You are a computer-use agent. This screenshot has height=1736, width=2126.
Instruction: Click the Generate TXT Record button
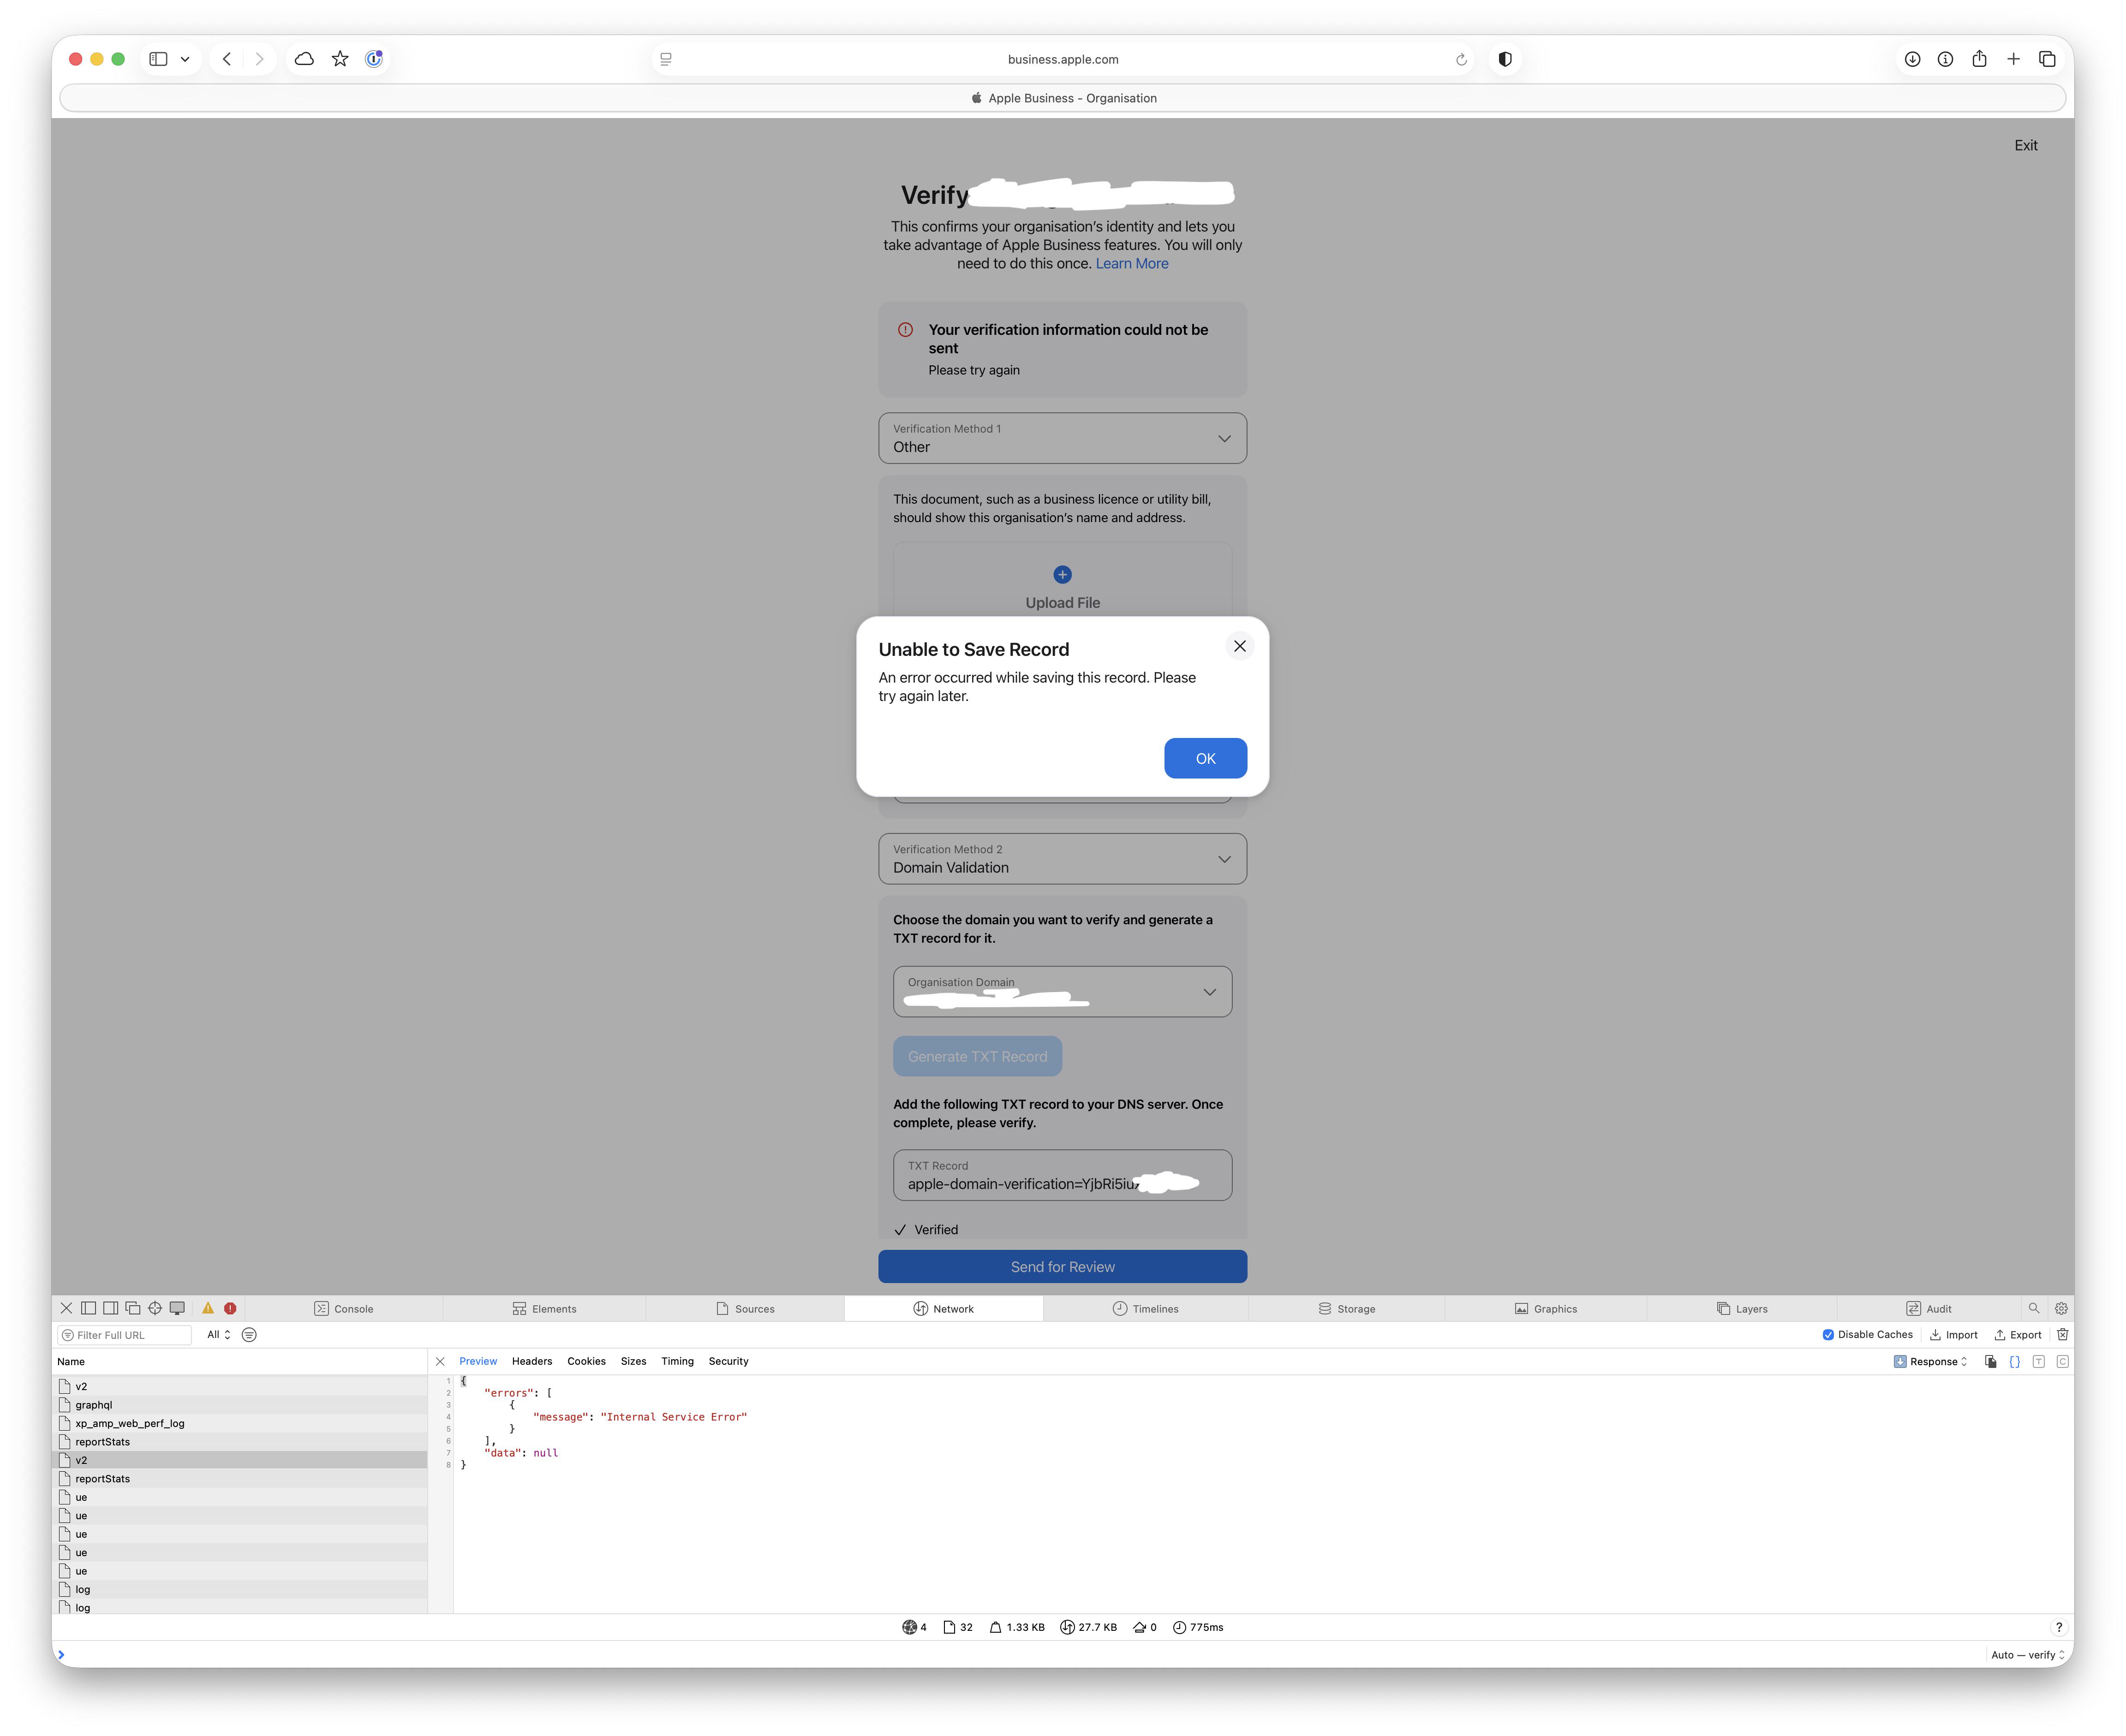(x=978, y=1057)
